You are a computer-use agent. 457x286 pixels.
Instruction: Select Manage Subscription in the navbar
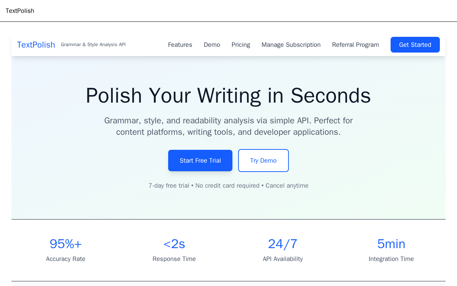tap(291, 45)
